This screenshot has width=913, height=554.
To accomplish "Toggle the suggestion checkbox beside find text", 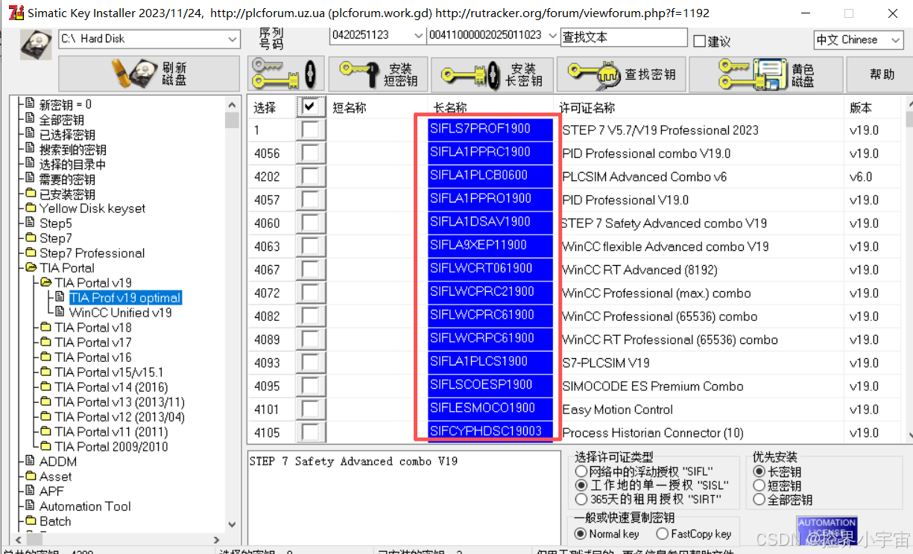I will 699,42.
